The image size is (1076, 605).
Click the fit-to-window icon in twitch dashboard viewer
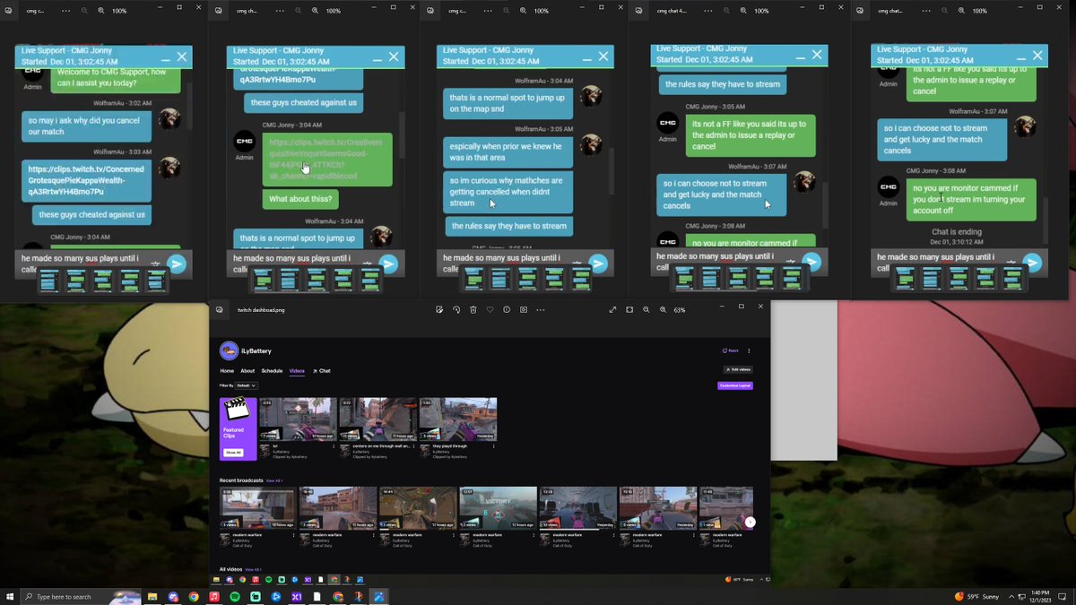click(629, 309)
